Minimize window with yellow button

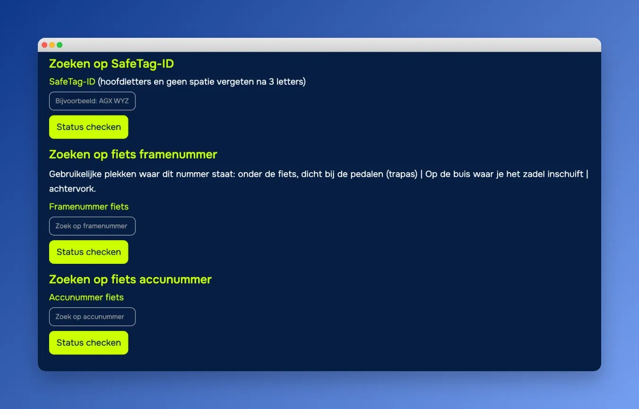click(x=52, y=45)
